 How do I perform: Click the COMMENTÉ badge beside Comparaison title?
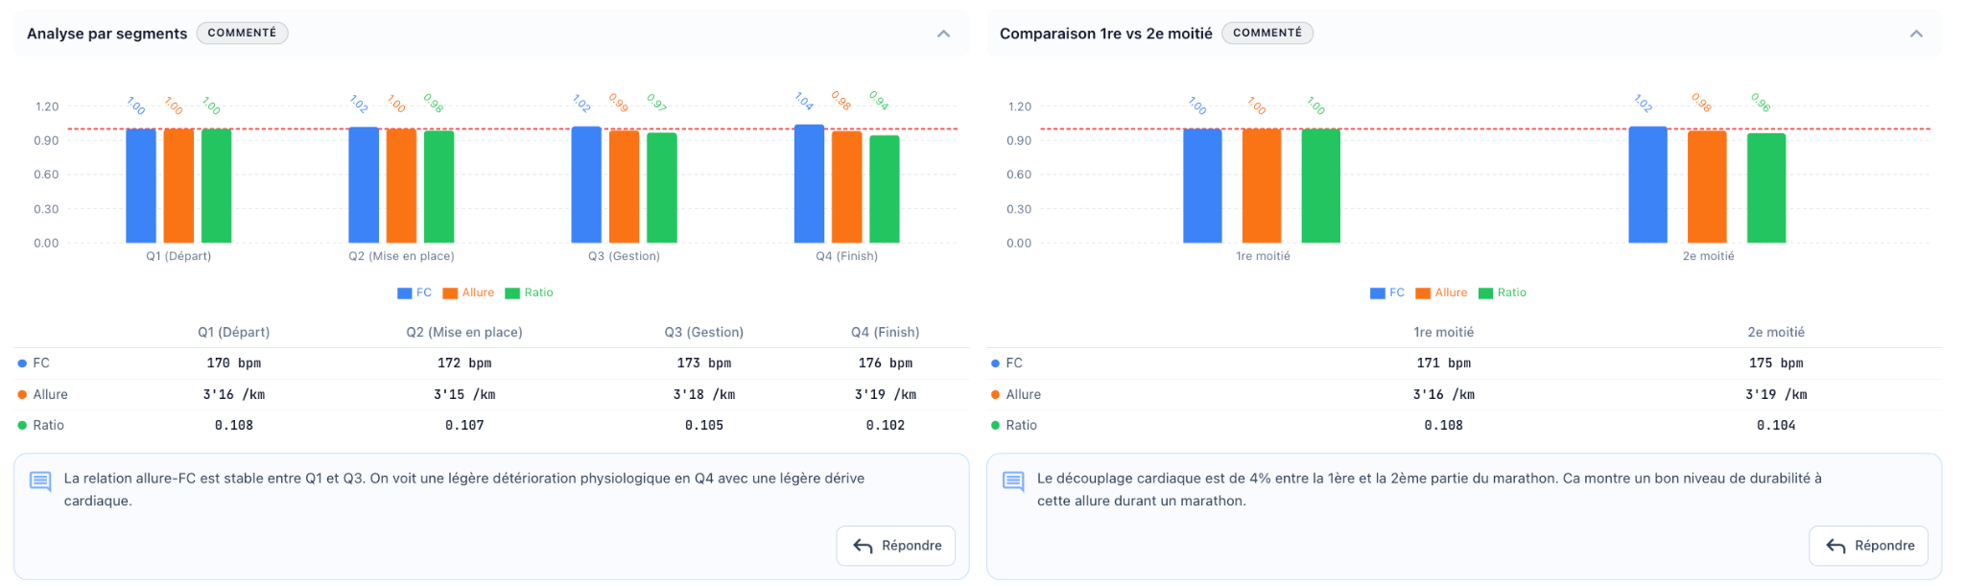tap(1267, 33)
